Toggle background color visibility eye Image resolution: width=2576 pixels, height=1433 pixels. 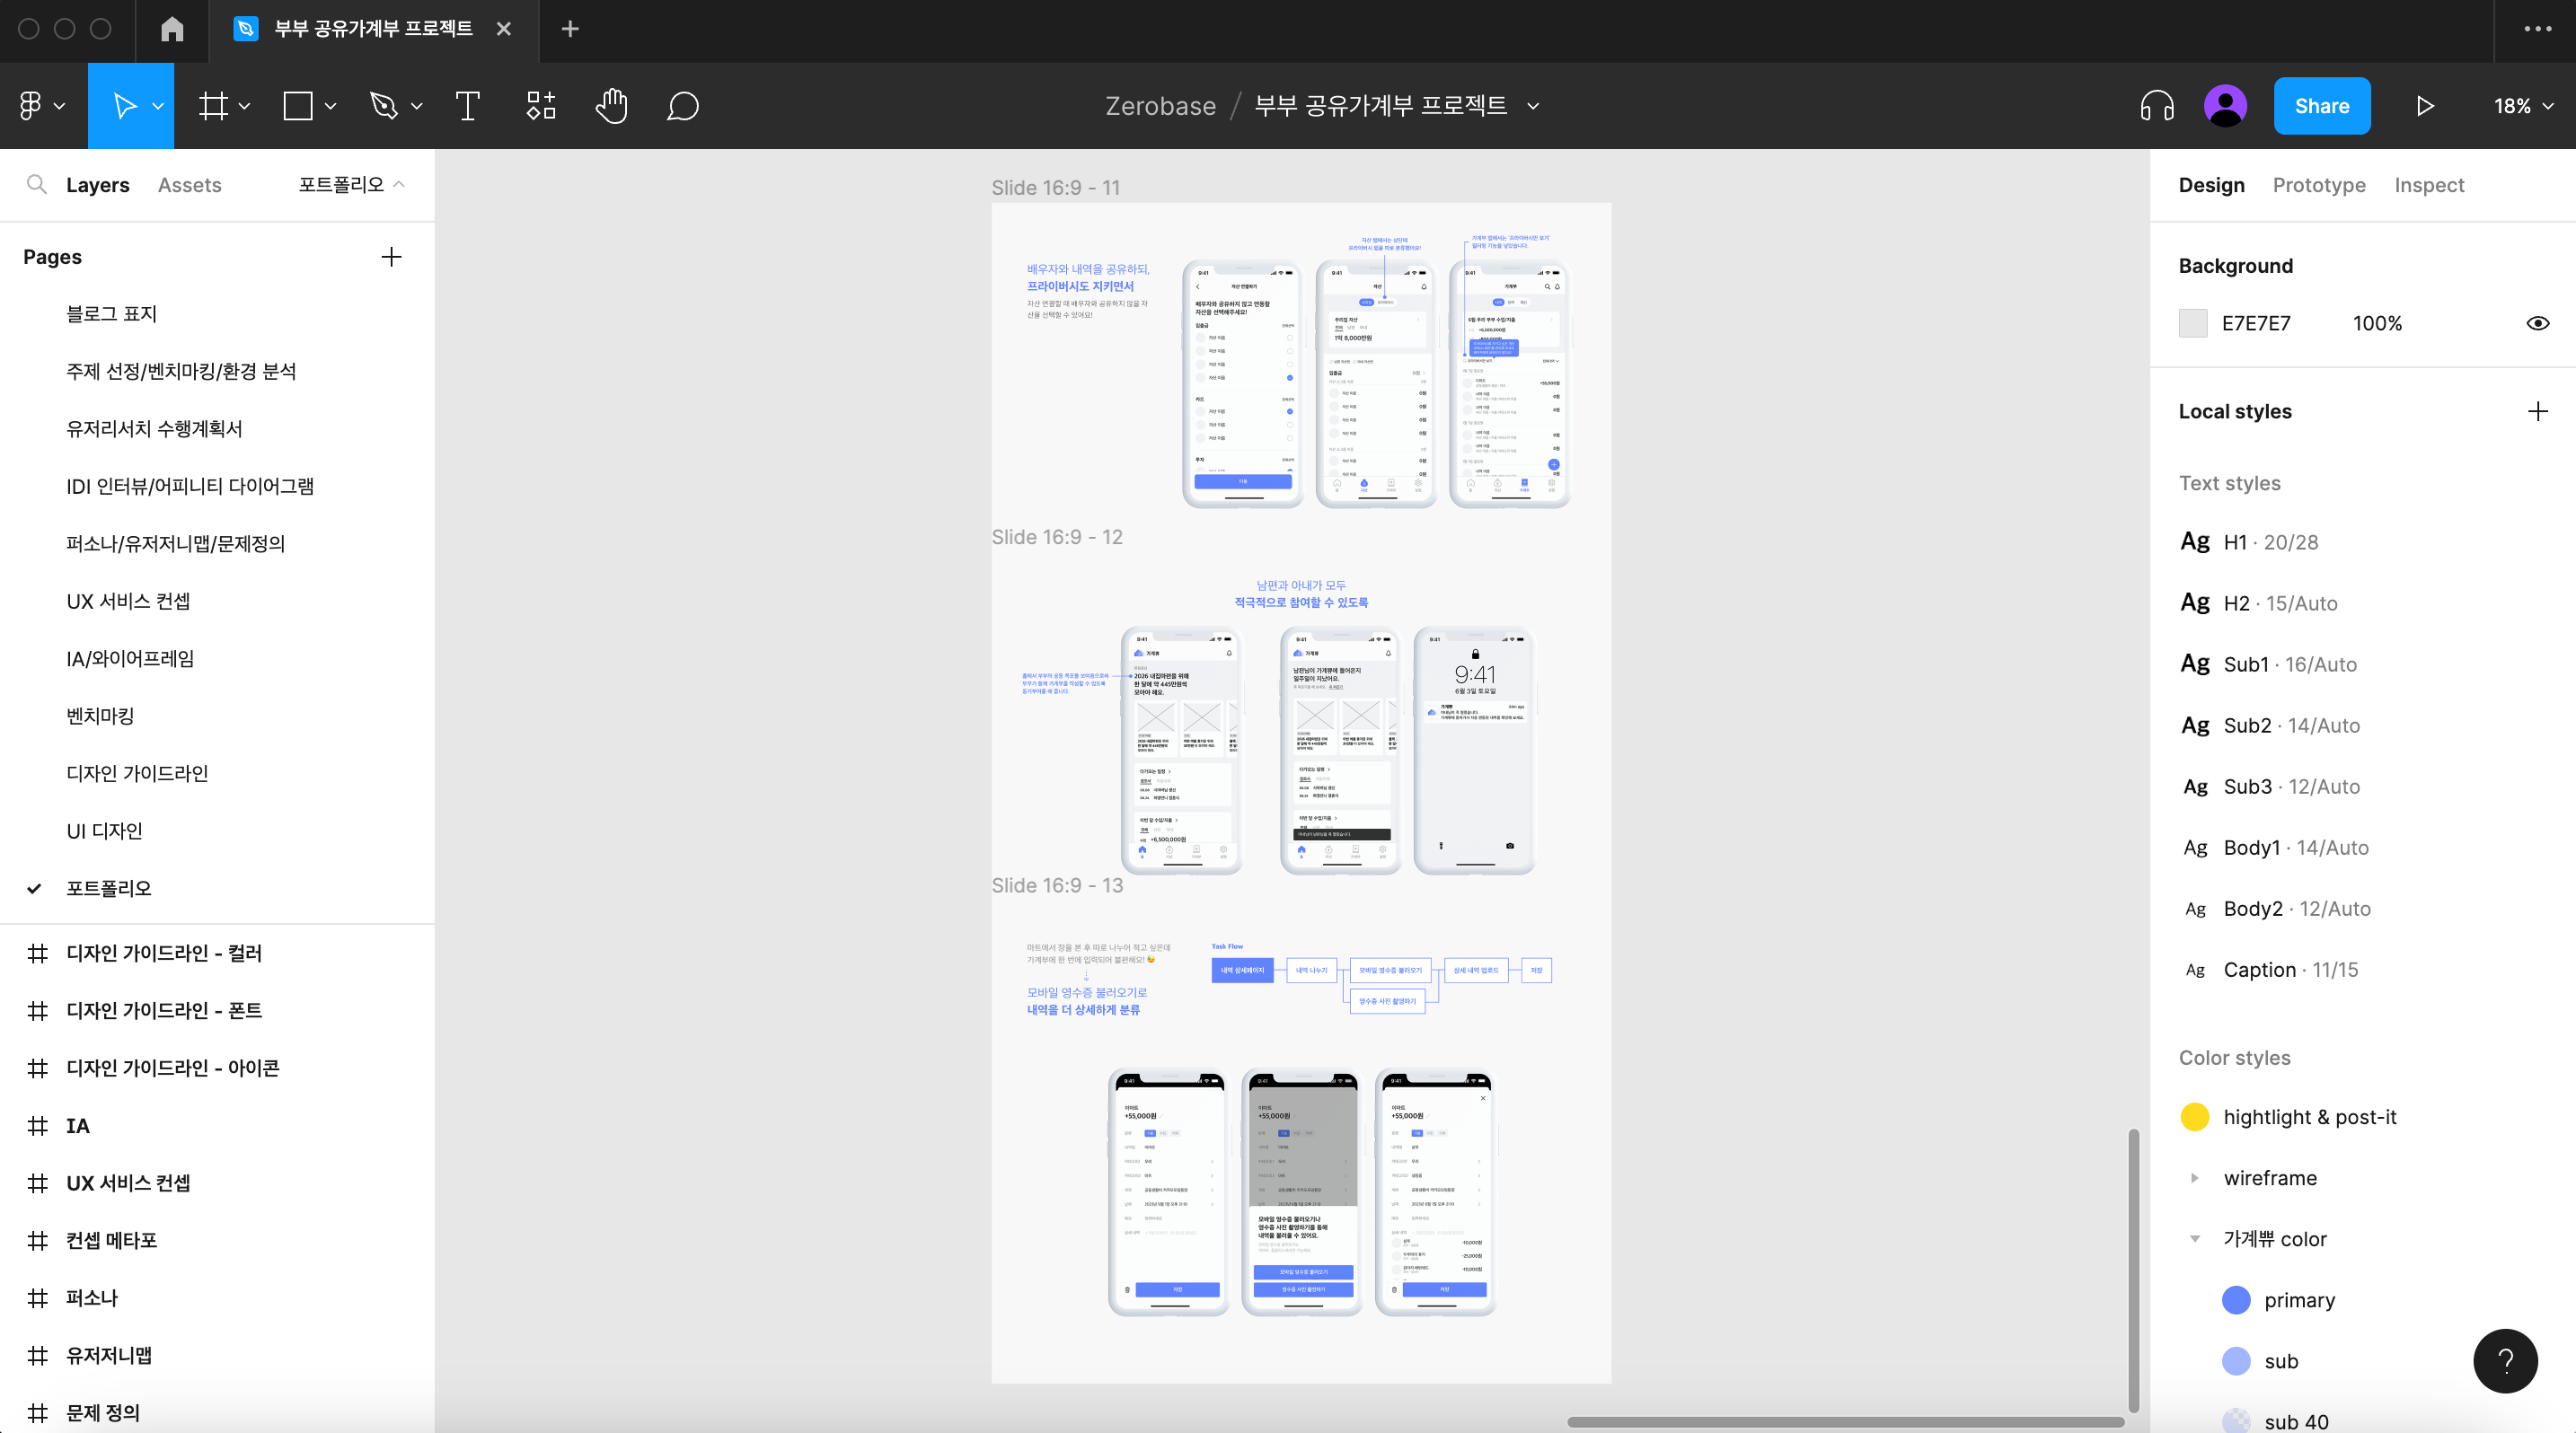tap(2537, 324)
